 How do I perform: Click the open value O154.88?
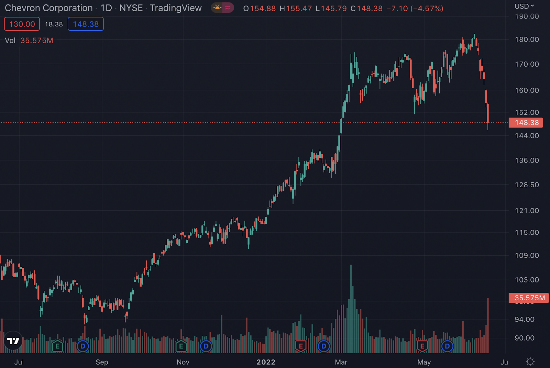tap(260, 8)
